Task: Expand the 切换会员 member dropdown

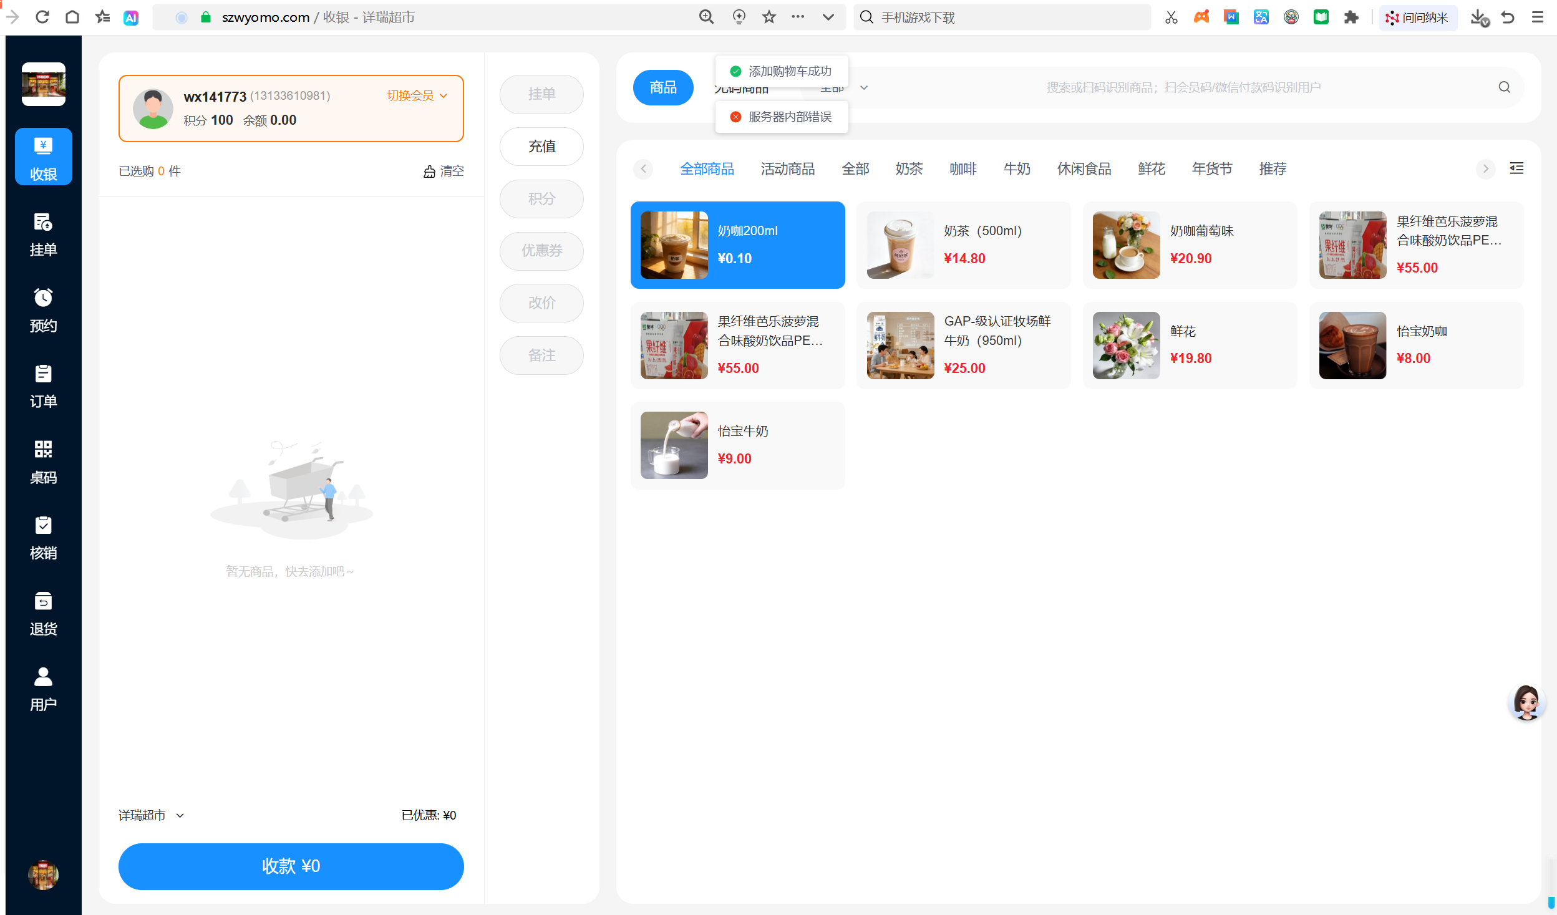Action: pyautogui.click(x=417, y=95)
